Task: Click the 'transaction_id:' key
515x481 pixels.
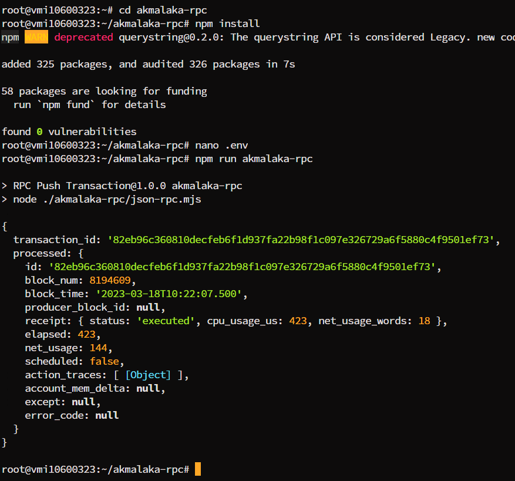Action: tap(57, 240)
